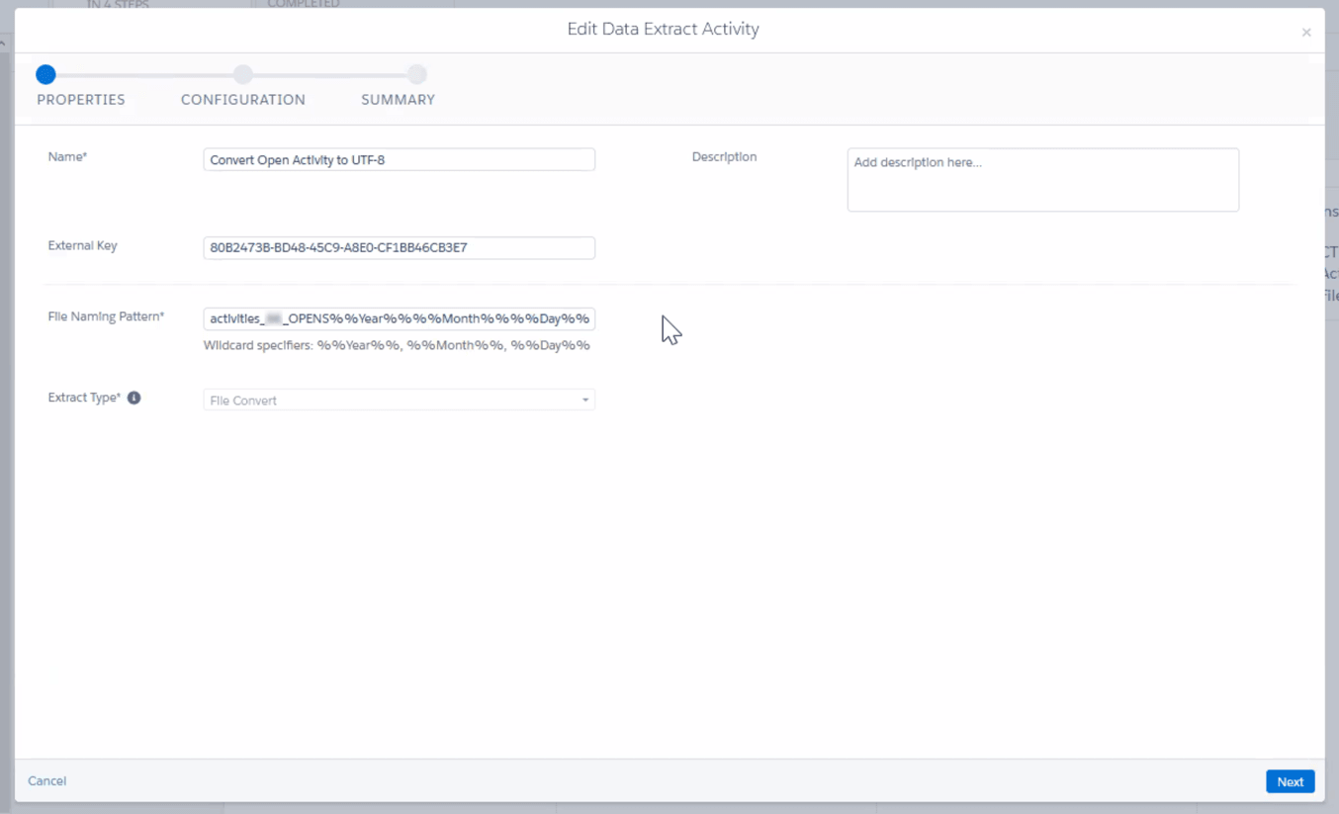Click the File Naming Pattern label
1339x814 pixels.
(x=106, y=317)
